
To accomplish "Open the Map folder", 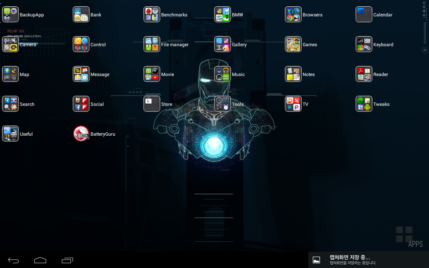I will [x=10, y=74].
